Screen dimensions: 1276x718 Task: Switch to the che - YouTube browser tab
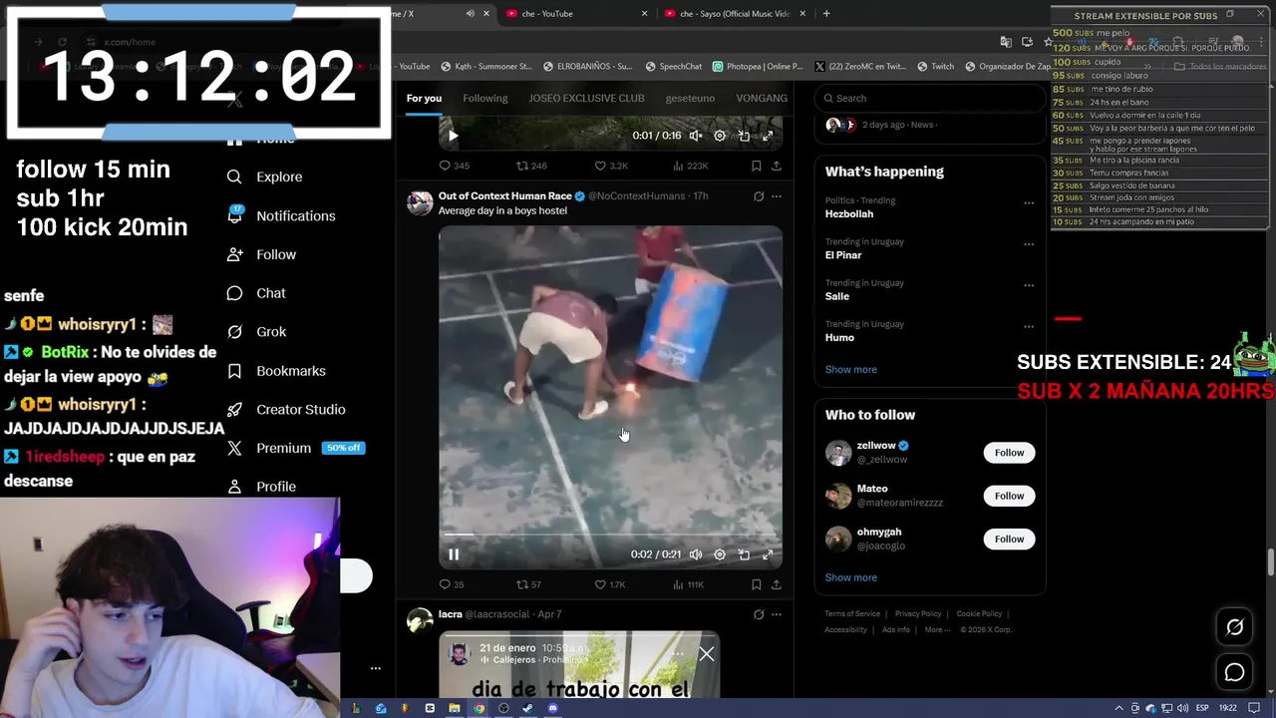click(576, 14)
